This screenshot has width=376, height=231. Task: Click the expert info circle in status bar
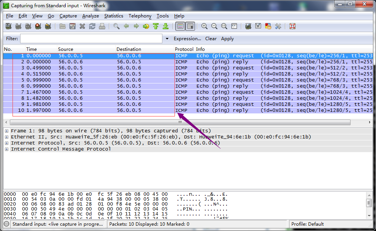(7, 224)
